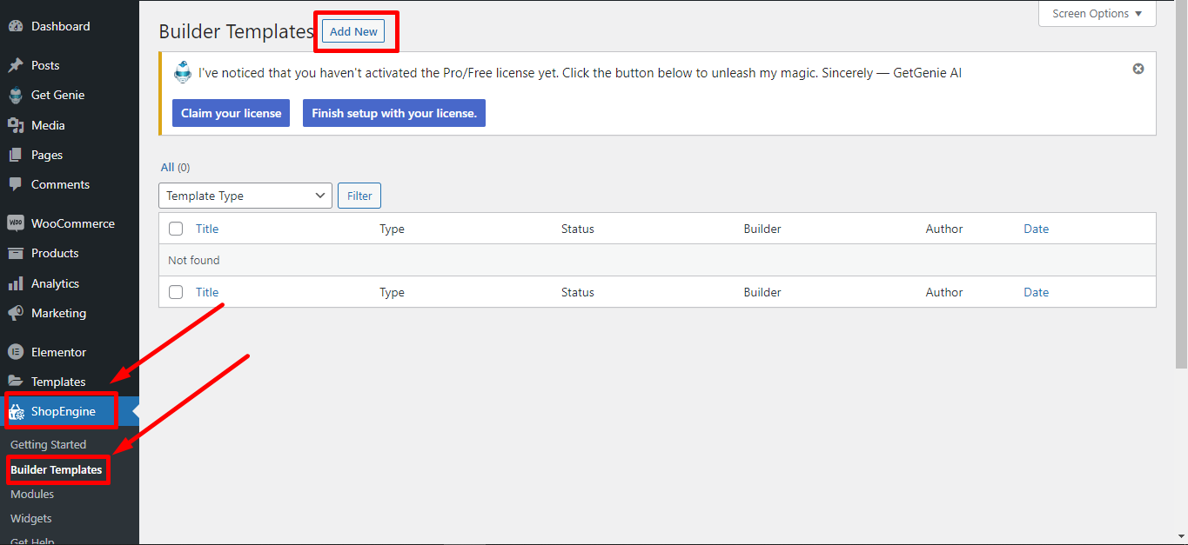Open the Templates menu label
Image resolution: width=1188 pixels, height=545 pixels.
point(58,382)
